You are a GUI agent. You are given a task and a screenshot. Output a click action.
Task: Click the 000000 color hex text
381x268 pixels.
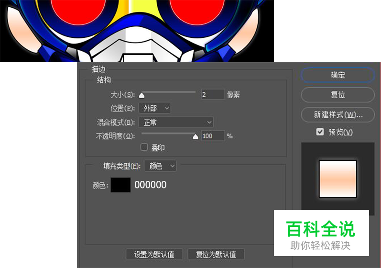point(151,185)
